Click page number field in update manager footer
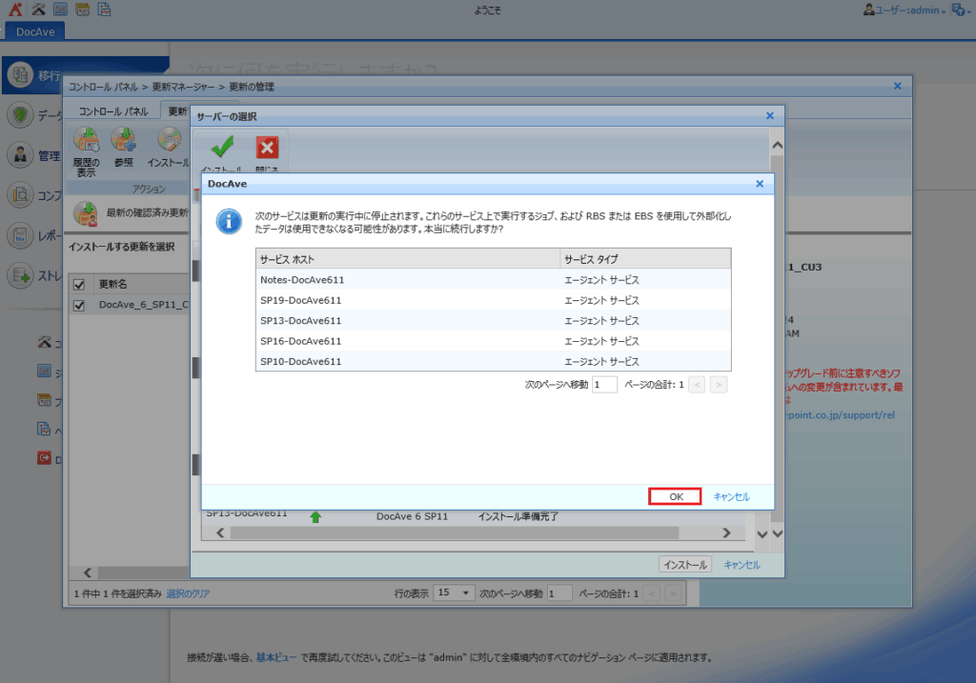Viewport: 976px width, 683px height. [559, 593]
